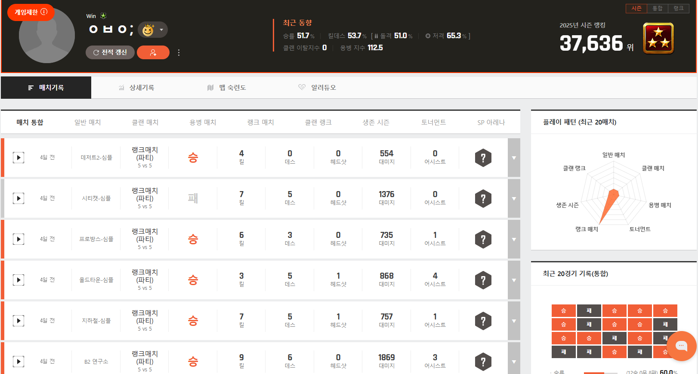Screen dimensions: 698x374
Task: Play replay of the 데저트2-심플 match
Action: pos(19,158)
